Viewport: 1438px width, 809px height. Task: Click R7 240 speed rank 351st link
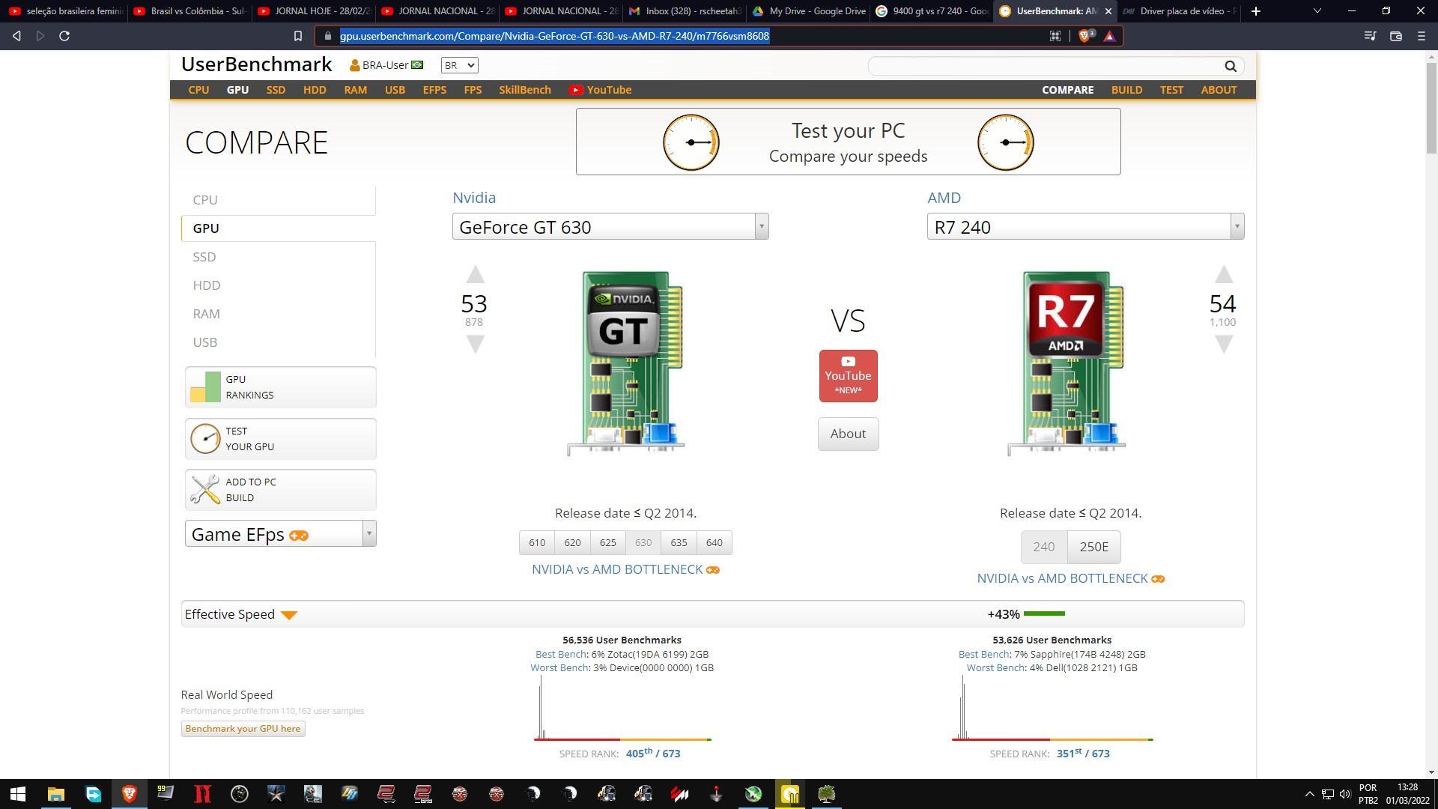coord(1083,754)
